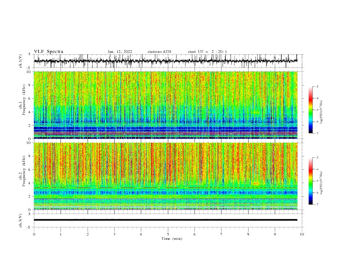
Task: Click the 'ch.3(V)' waveform axis label
Action: click(x=21, y=221)
